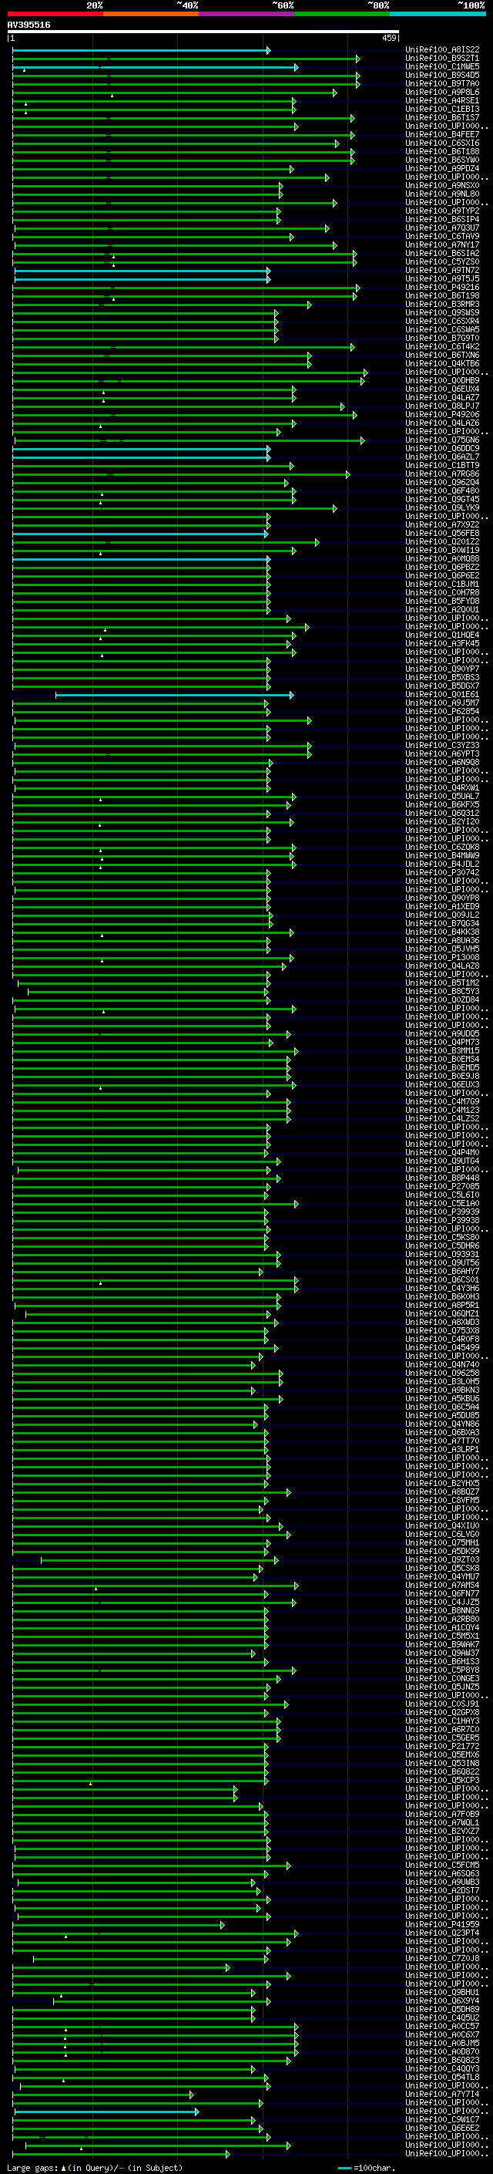This screenshot has height=2174, width=493.
Task: Open hit UniRef100_P13008
Action: [442, 959]
